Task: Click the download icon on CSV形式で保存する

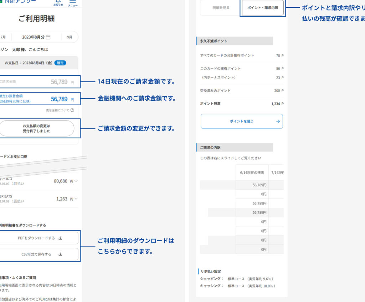Action: tap(60, 254)
